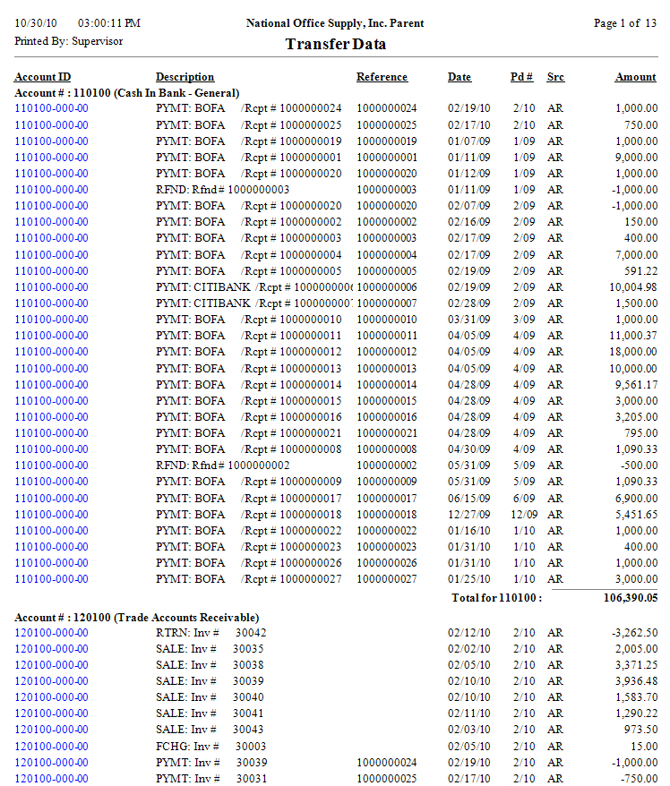Open account link for receipt 1000000027 row
Viewport: 670px width, 786px height.
[51, 579]
